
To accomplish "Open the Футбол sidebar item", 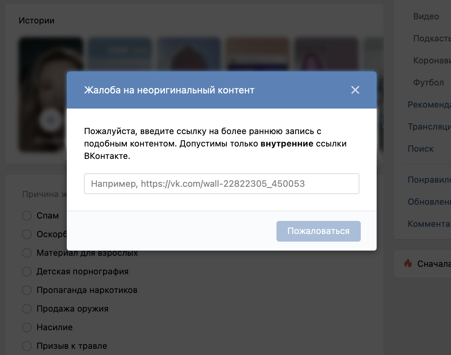I will [428, 83].
